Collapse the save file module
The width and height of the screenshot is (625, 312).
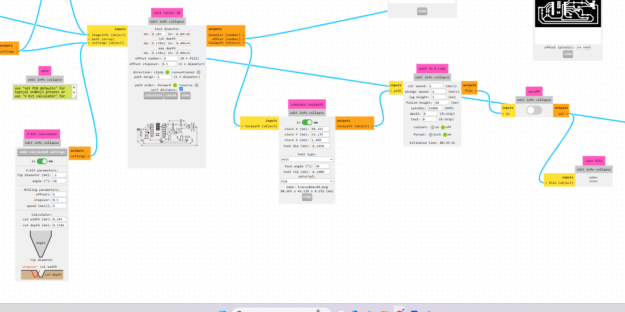pos(604,169)
